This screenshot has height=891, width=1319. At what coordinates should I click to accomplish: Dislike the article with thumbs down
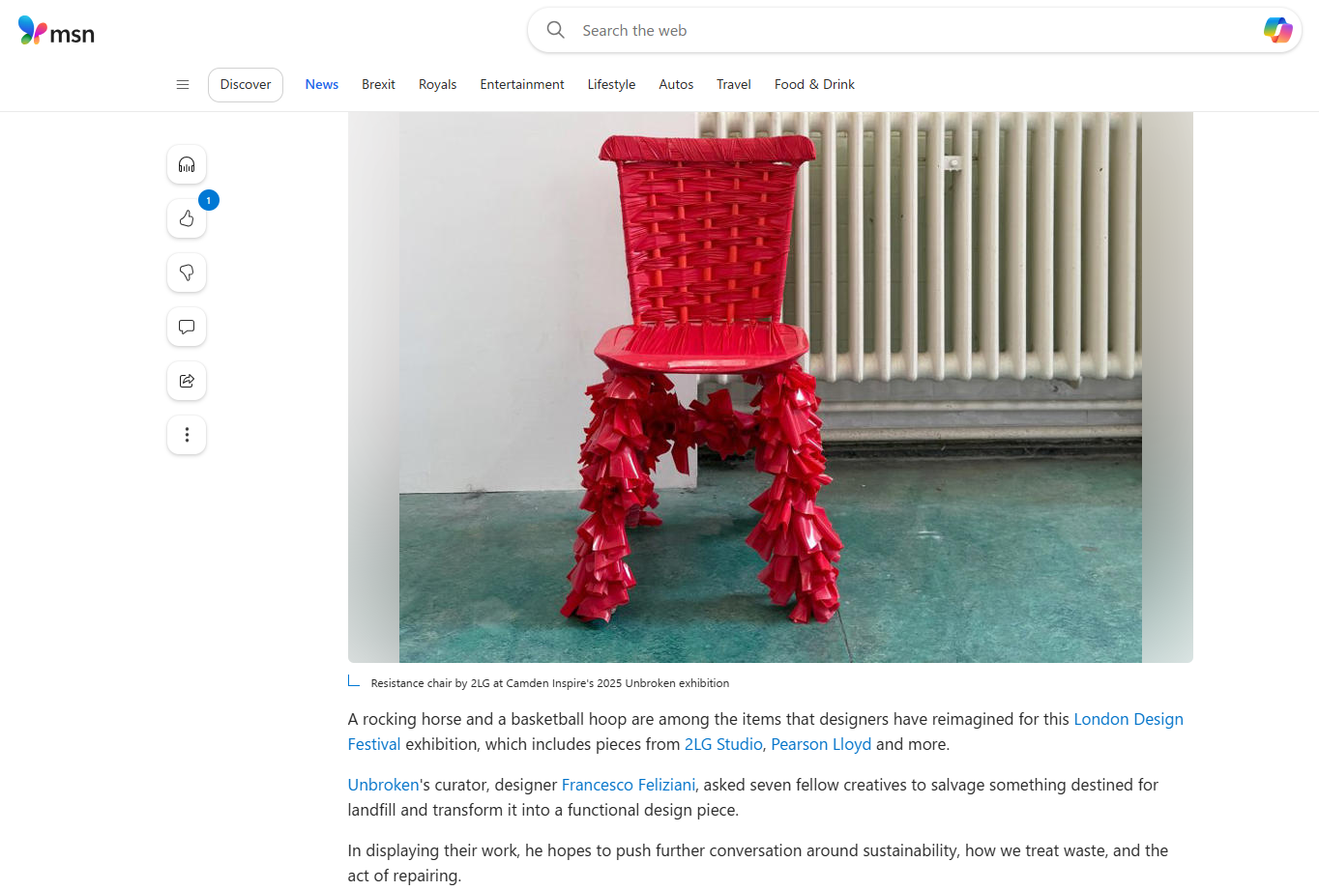coord(187,273)
